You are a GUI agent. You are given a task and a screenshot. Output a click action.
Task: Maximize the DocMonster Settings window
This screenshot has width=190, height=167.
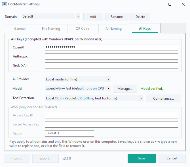(x=170, y=4)
